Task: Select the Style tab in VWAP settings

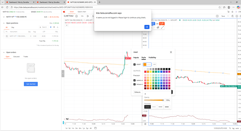Action: tap(144, 57)
